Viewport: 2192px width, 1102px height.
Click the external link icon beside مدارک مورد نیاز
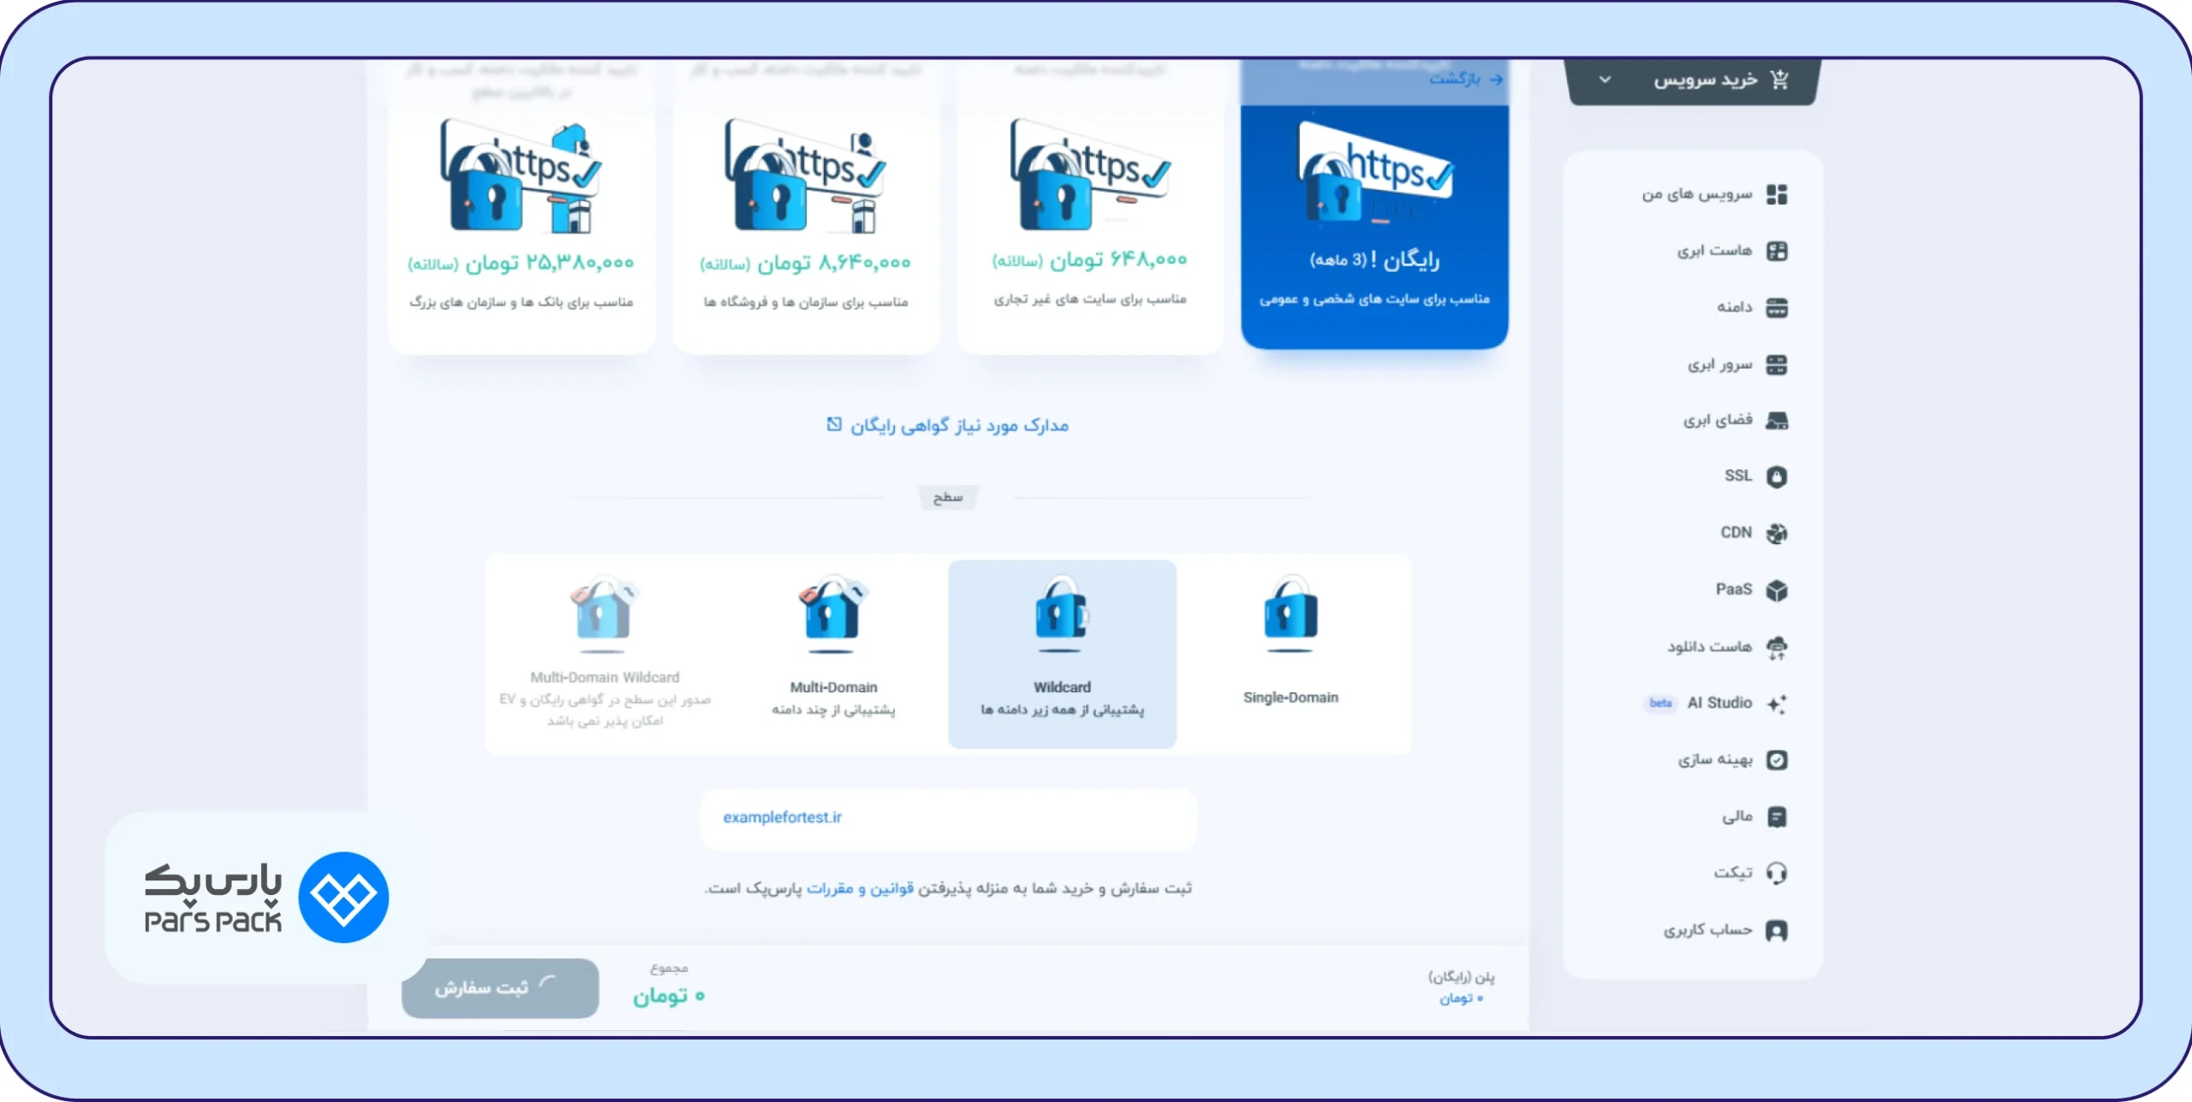coord(834,424)
